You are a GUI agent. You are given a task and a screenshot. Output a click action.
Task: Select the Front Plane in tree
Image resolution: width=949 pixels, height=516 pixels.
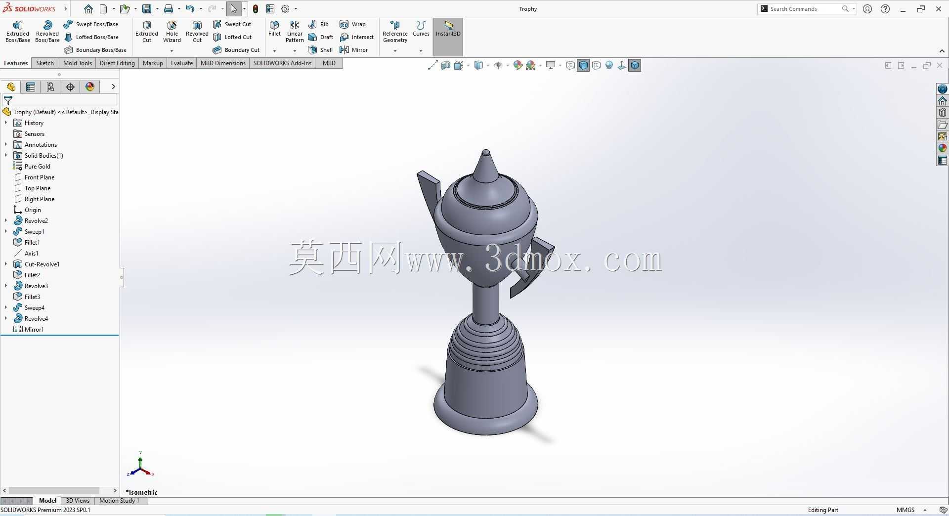point(34,177)
